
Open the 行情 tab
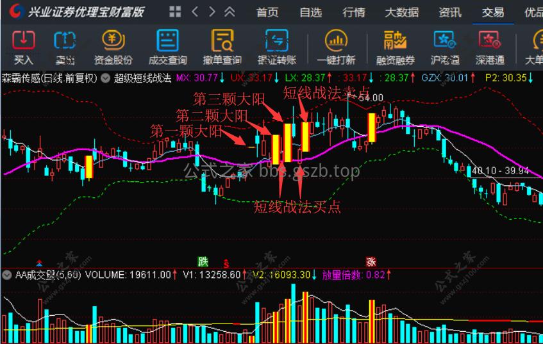(x=354, y=12)
